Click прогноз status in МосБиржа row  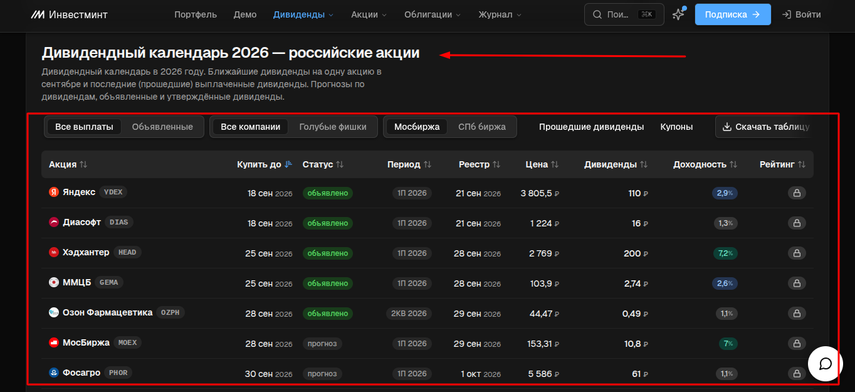322,344
